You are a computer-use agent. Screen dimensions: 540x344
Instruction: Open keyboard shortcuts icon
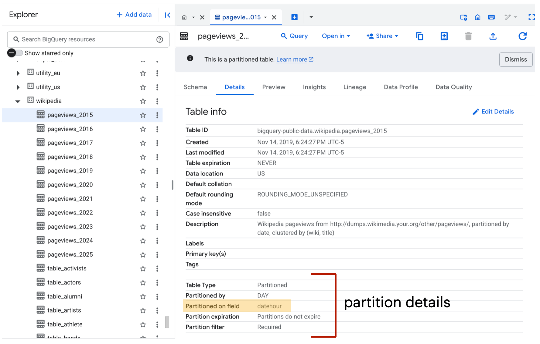(x=491, y=17)
